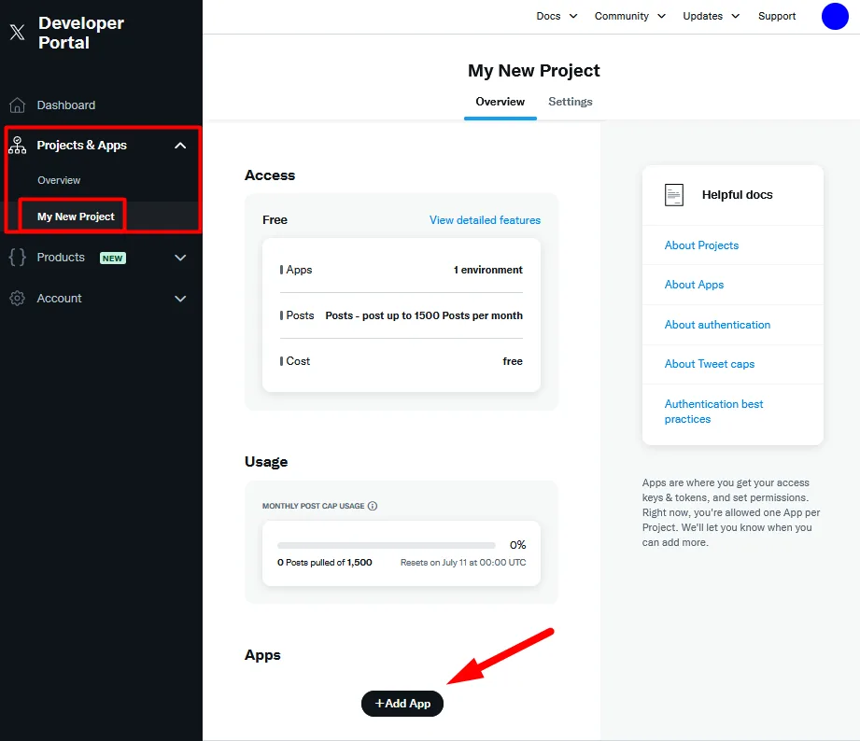Click the X logo icon
This screenshot has width=860, height=741.
tap(18, 33)
